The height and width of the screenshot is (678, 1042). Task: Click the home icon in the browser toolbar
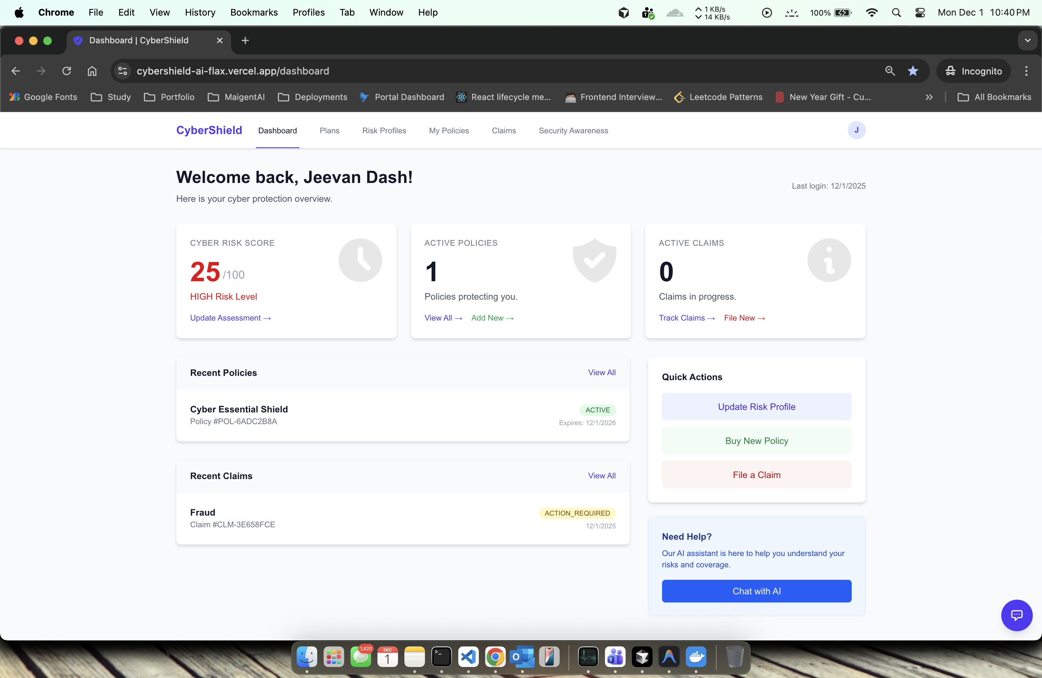click(x=92, y=71)
